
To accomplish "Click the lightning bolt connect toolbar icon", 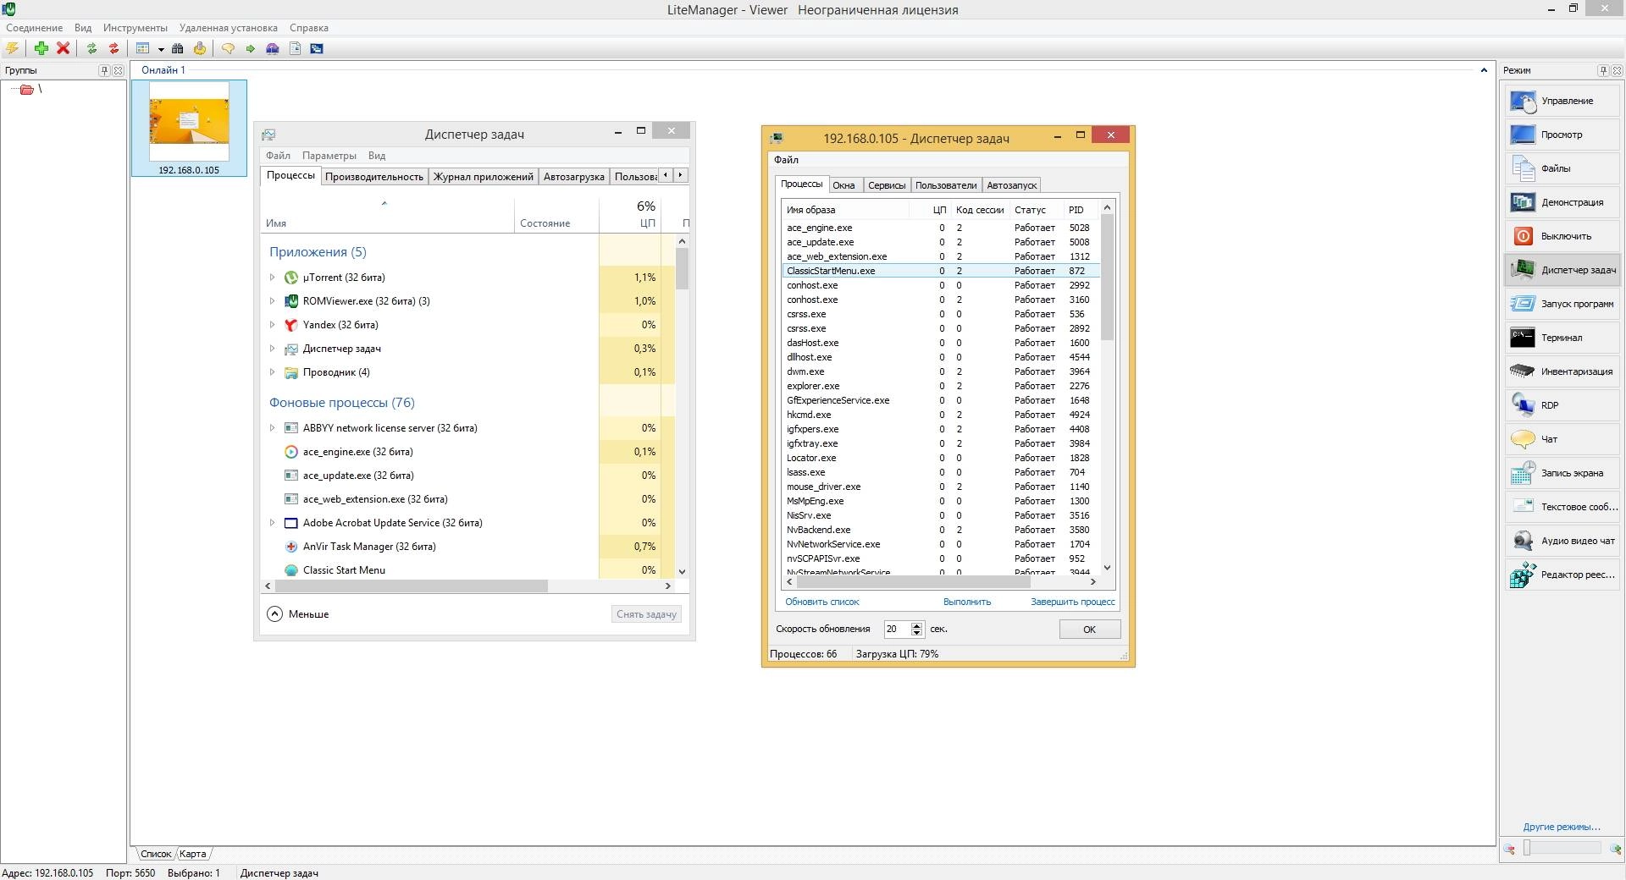I will 13,48.
